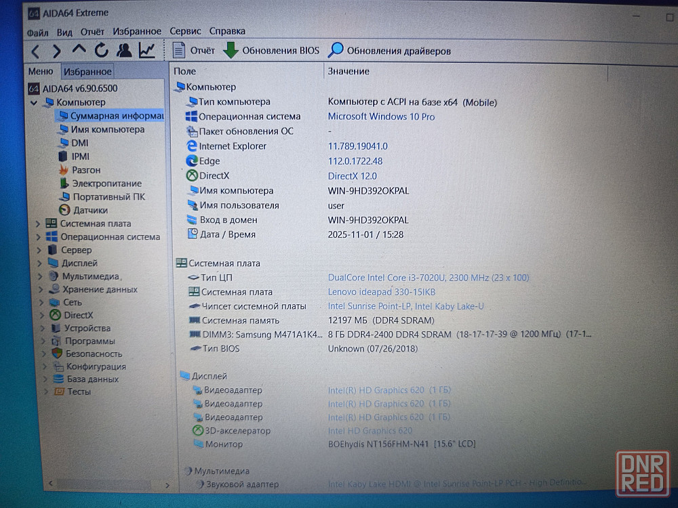
Task: Collapse the Компьютер tree node
Action: (x=34, y=102)
